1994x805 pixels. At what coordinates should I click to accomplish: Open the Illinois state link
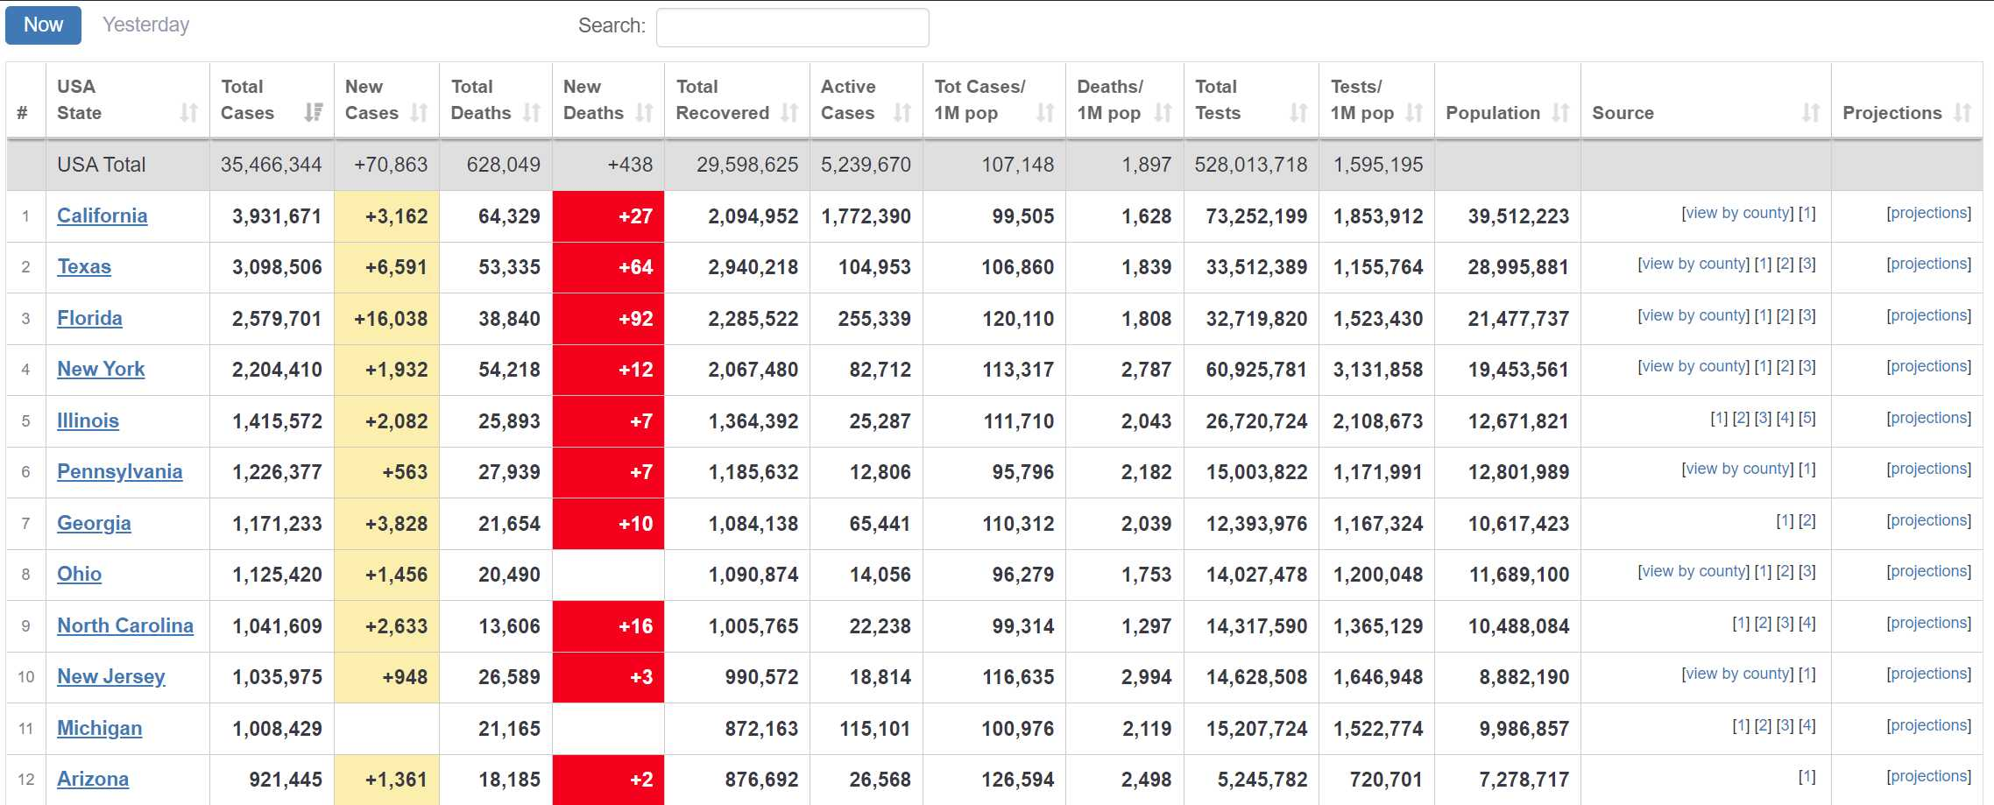[x=88, y=420]
